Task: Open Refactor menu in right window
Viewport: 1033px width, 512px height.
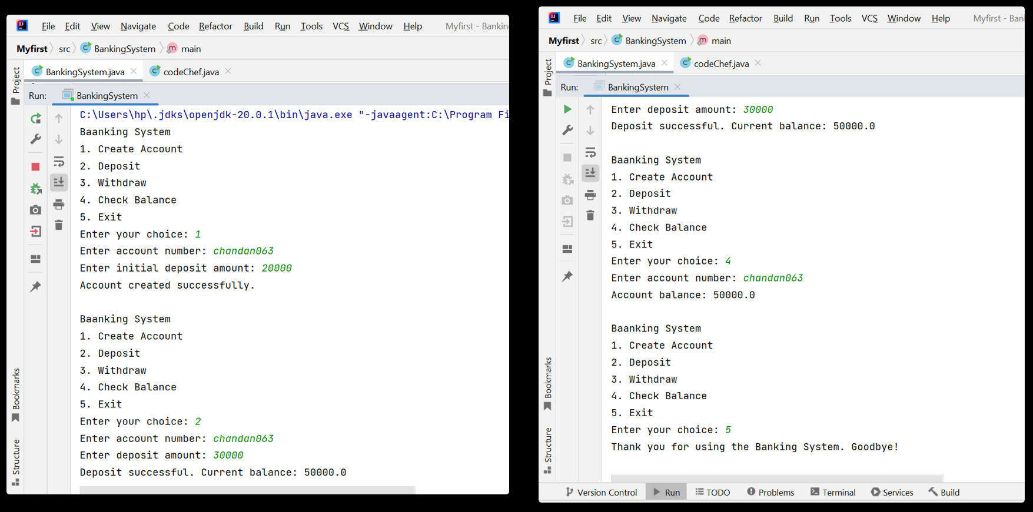Action: [745, 18]
